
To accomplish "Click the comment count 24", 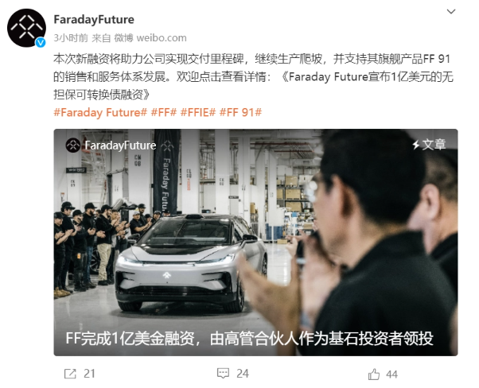I will point(243,374).
